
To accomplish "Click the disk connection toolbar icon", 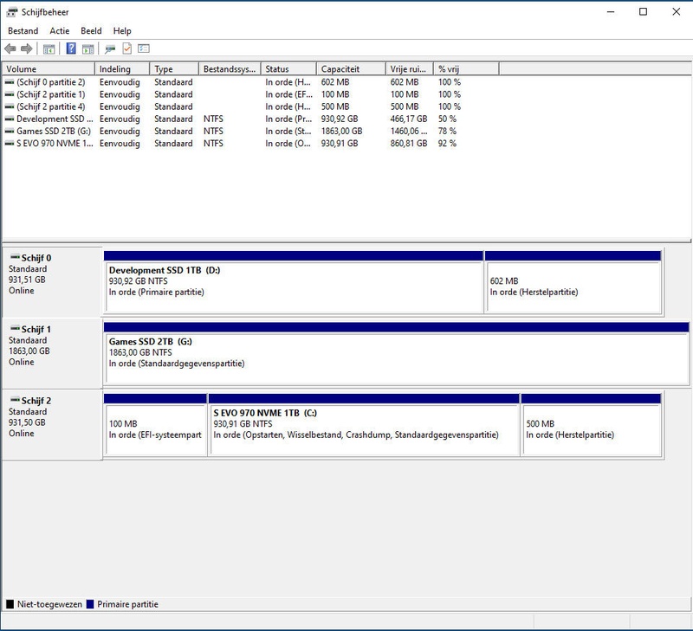I will pos(110,49).
